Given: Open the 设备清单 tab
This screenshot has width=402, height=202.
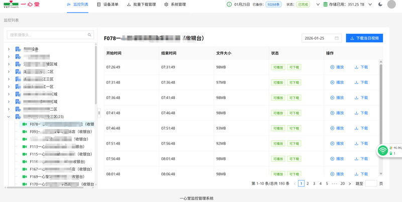Looking at the screenshot, I should click(108, 5).
